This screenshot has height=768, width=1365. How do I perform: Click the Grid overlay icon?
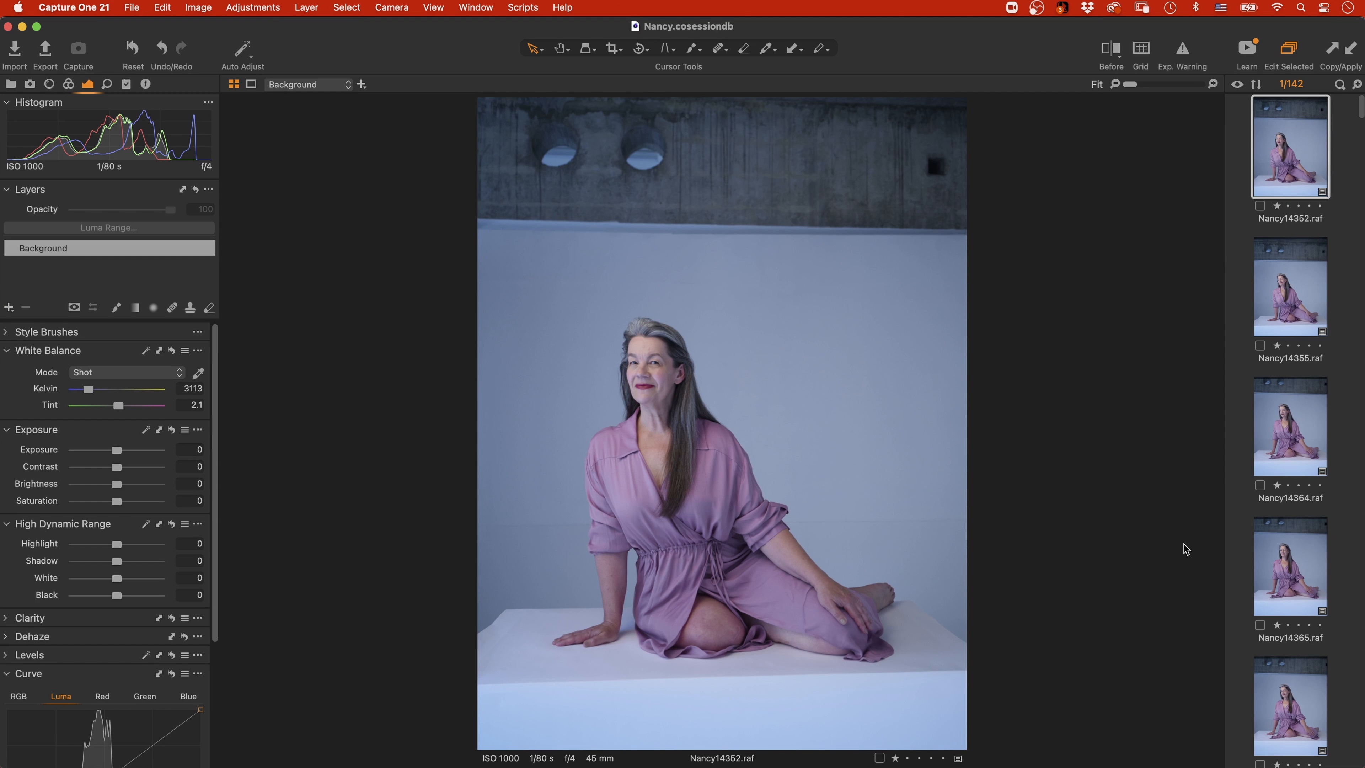coord(1141,48)
